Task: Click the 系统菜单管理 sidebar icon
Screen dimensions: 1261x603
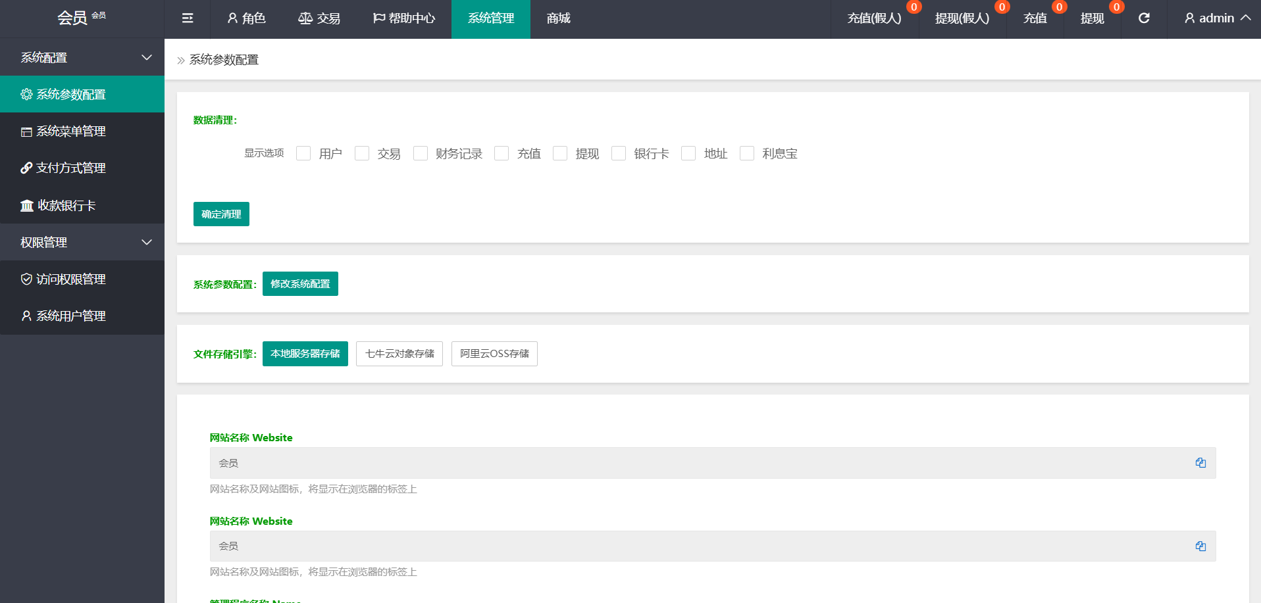Action: (26, 132)
